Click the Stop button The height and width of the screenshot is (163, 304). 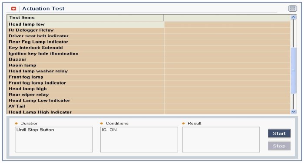pyautogui.click(x=279, y=146)
